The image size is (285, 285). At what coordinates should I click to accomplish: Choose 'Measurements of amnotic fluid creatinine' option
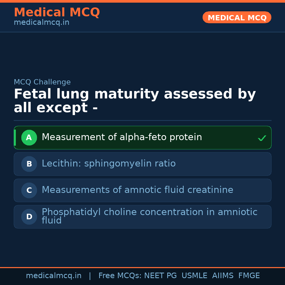(137, 190)
